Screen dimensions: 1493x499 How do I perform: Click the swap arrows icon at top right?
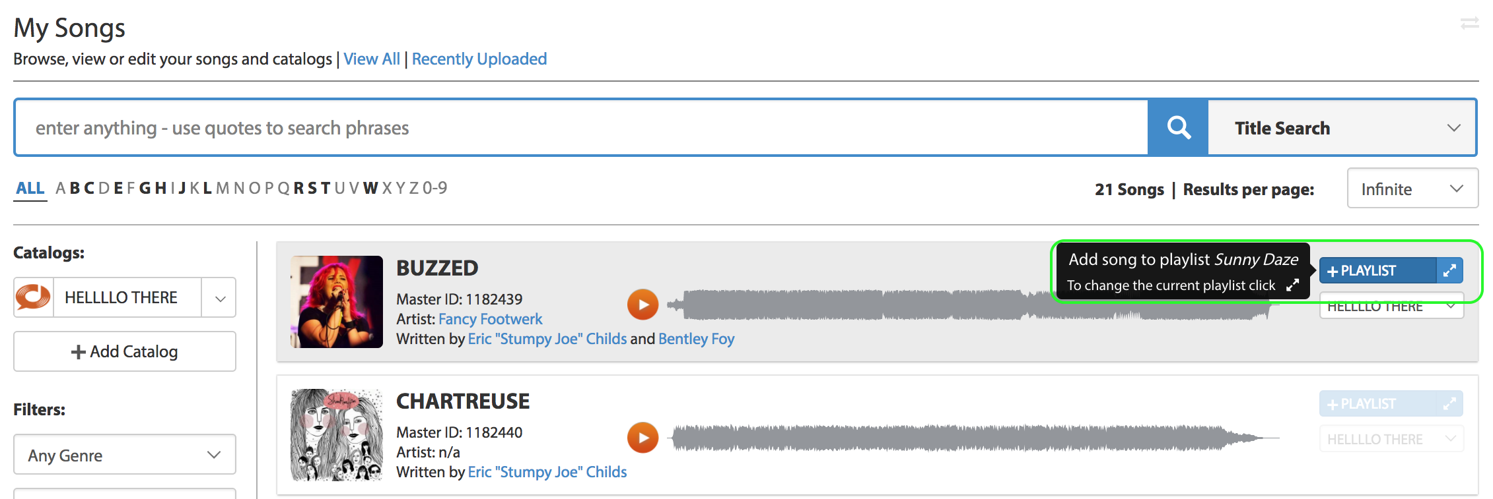tap(1469, 24)
